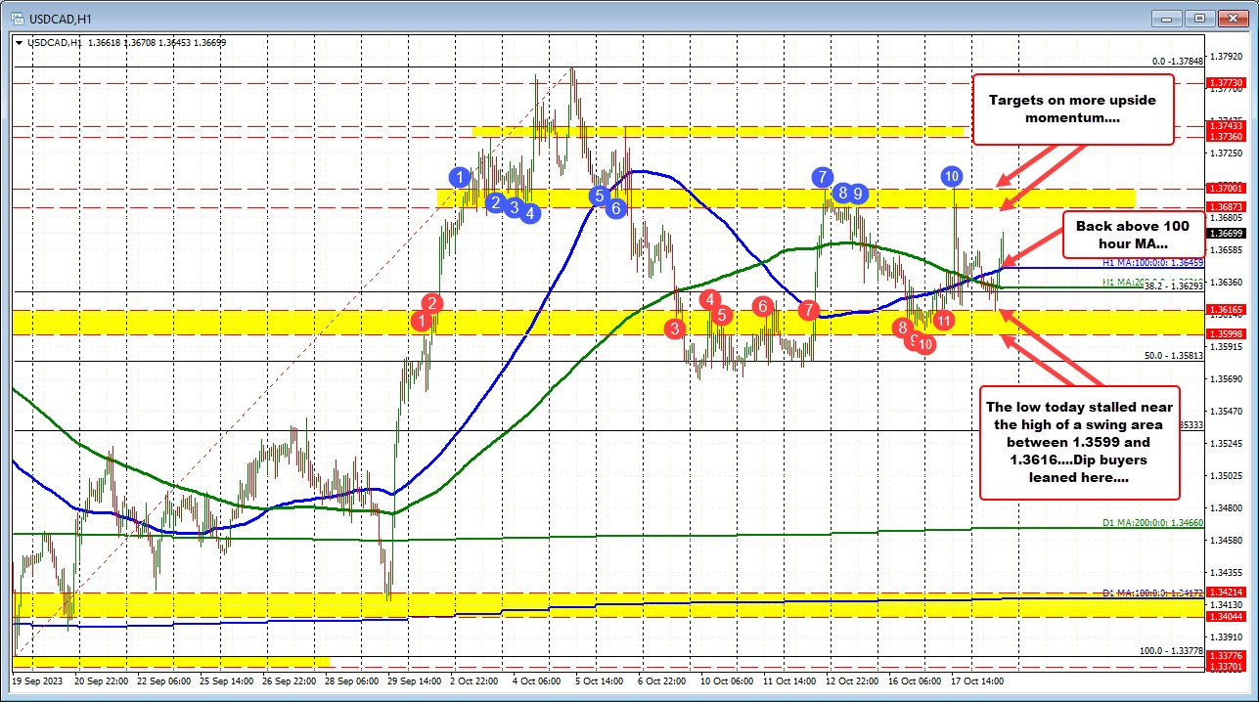Collapse the USDCAD,H1 OHLC readout triangle
Screen dimensions: 1259x702
pyautogui.click(x=20, y=43)
